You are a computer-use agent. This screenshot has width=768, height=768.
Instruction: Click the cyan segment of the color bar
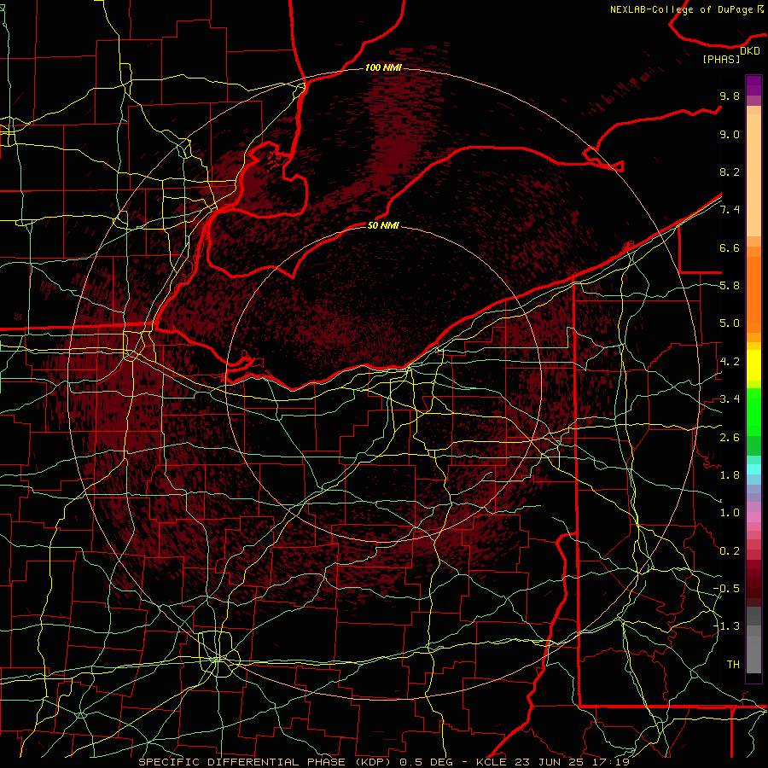pos(753,469)
